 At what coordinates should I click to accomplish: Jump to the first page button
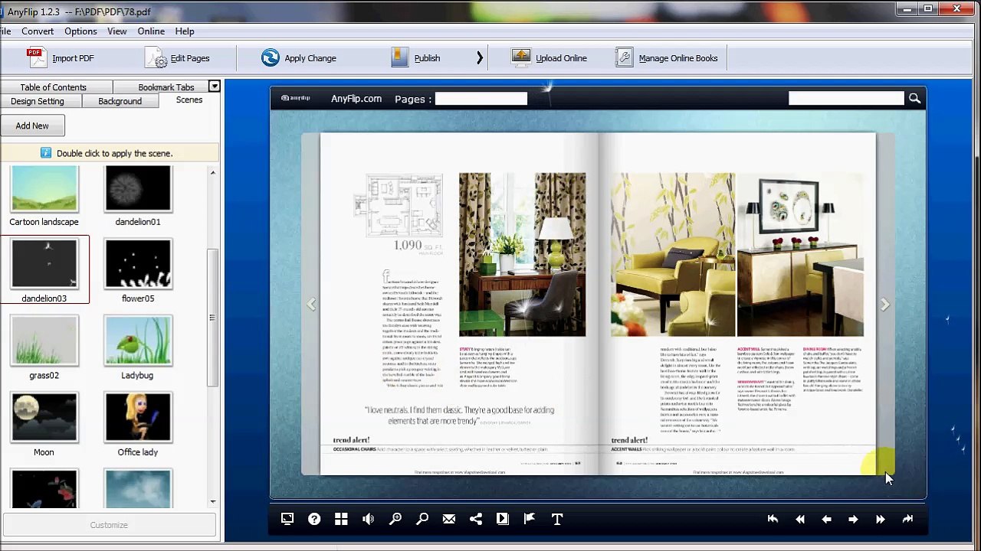tap(773, 519)
